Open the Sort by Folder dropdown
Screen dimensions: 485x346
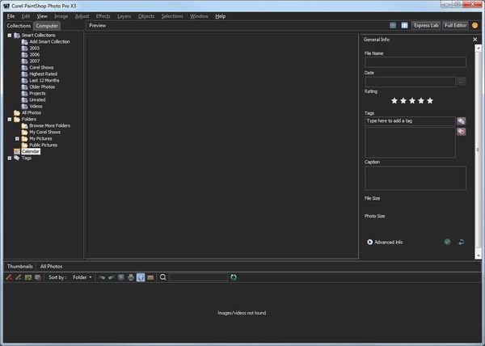click(82, 277)
